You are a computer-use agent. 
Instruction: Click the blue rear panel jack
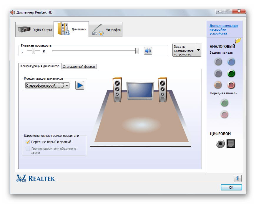(231, 62)
